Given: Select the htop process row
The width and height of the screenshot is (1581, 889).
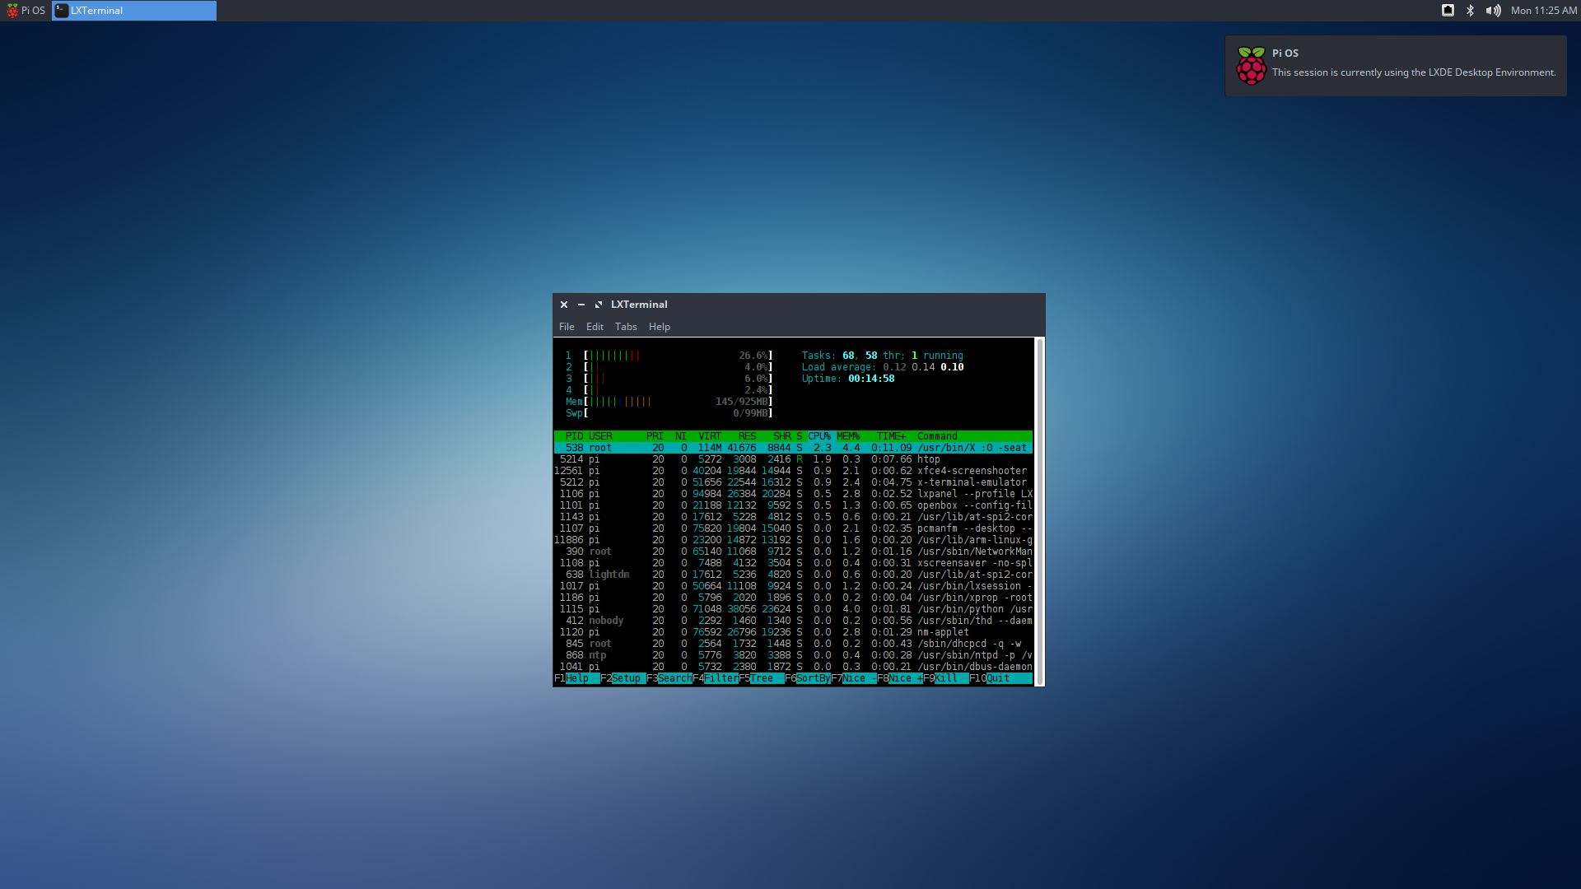Looking at the screenshot, I should (x=793, y=459).
